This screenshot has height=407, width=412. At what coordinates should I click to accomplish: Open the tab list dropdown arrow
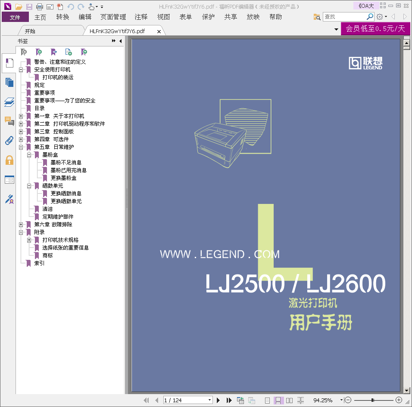click(x=336, y=29)
